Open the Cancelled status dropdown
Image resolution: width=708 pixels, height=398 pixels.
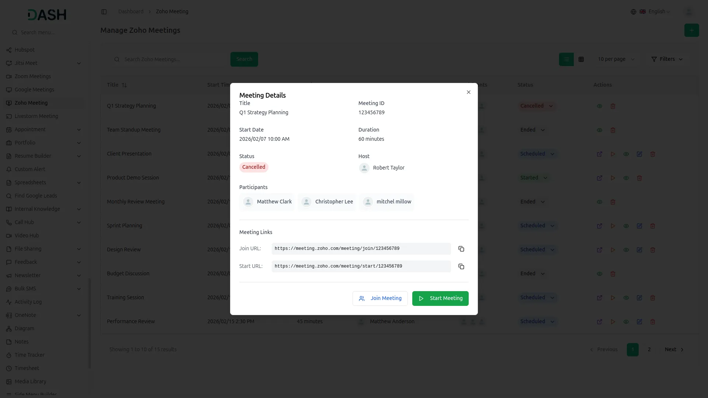tap(537, 106)
